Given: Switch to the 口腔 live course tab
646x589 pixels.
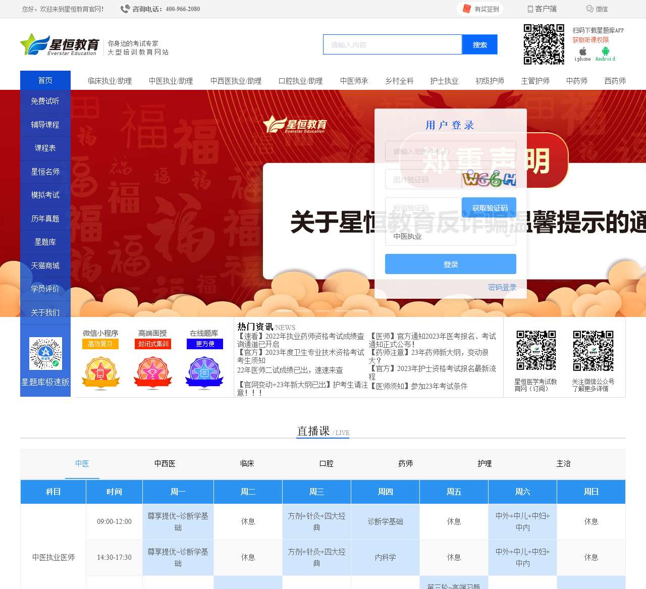Looking at the screenshot, I should pyautogui.click(x=327, y=463).
